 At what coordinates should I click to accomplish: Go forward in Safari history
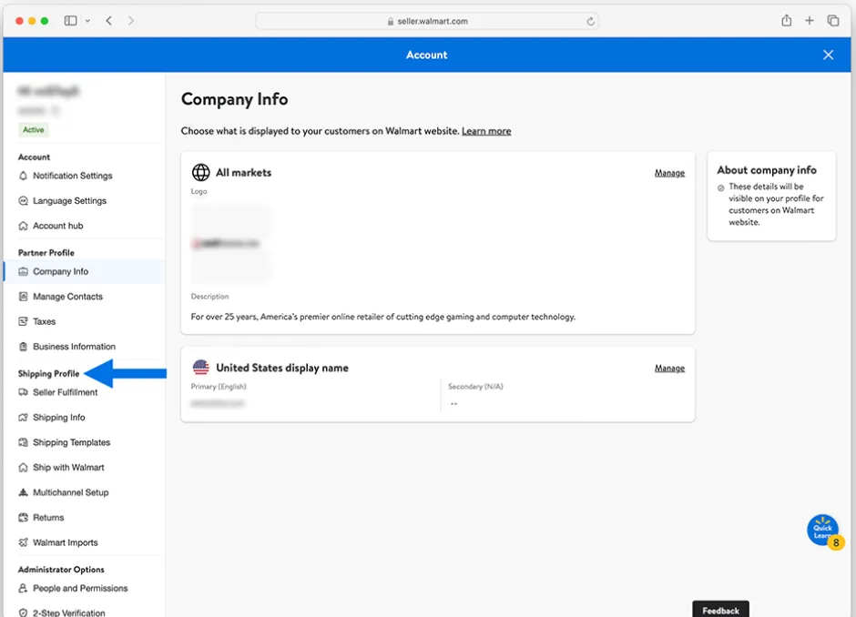pos(131,21)
